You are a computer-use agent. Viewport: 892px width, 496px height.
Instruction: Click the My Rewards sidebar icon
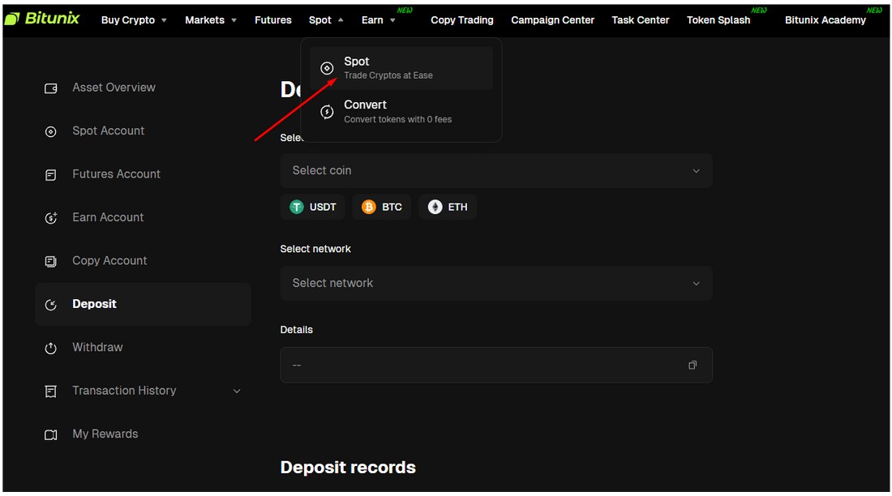point(50,434)
